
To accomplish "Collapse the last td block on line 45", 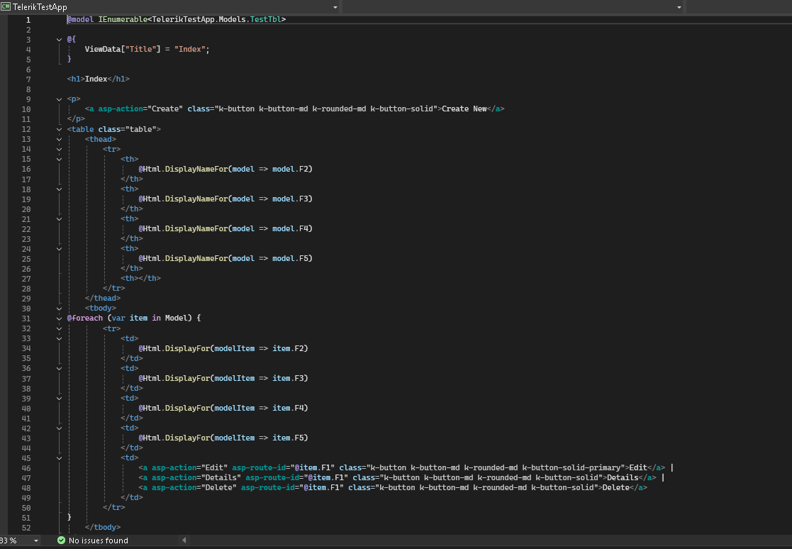I will tap(59, 457).
